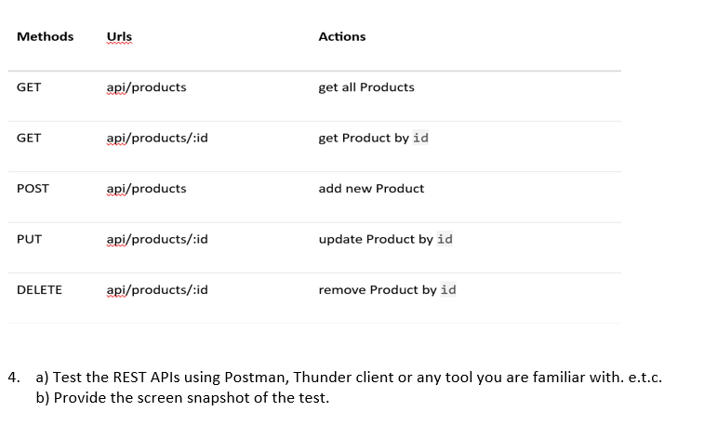Click the Urls column header

click(119, 36)
